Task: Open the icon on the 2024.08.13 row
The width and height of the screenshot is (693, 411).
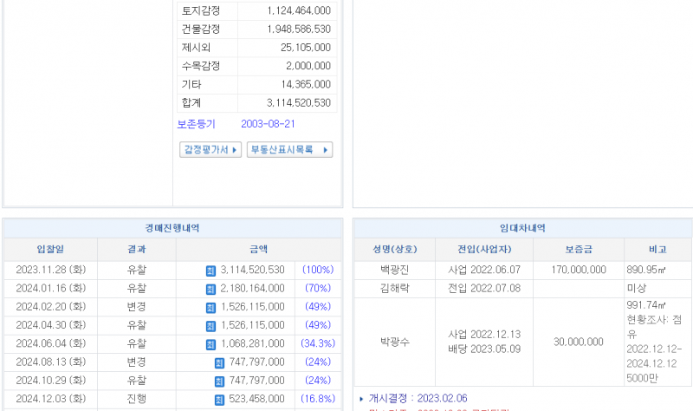Action: coord(218,362)
